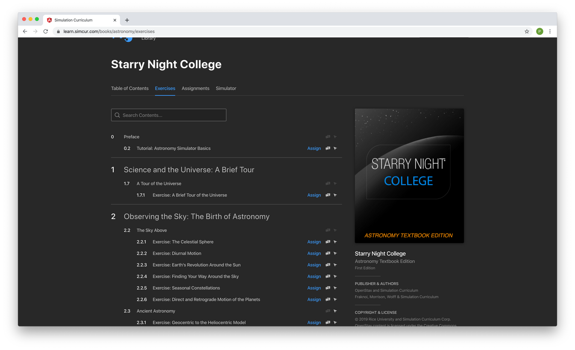Expand options for Exercise: Finding Your Way Around the Sky
The image size is (575, 350).
(335, 276)
